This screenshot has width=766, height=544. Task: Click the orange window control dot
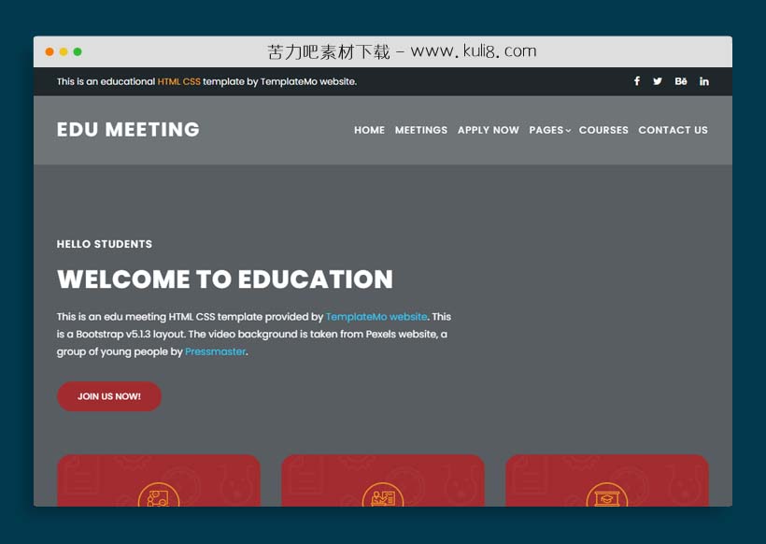[x=50, y=51]
